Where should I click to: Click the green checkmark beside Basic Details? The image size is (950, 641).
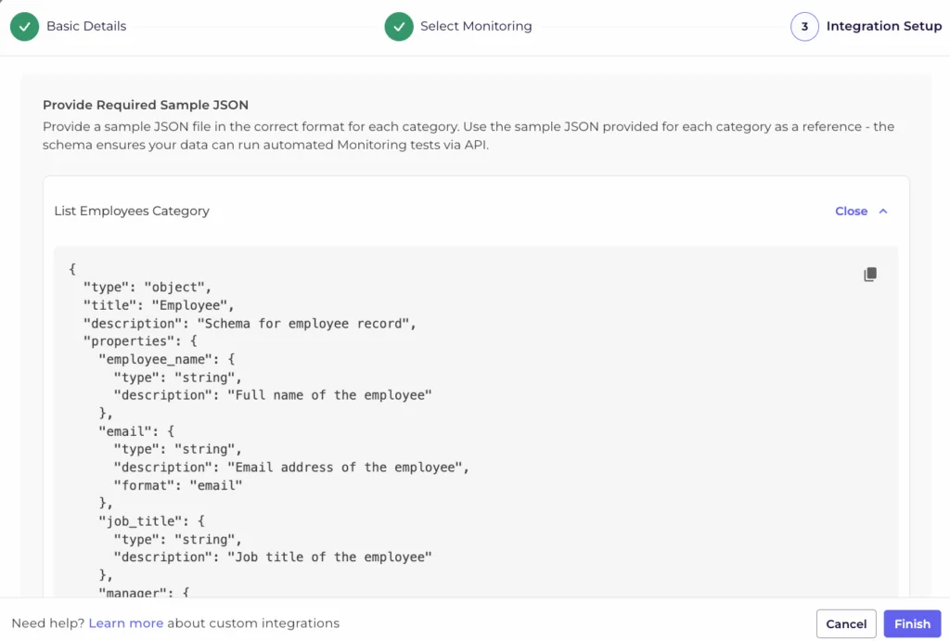(x=25, y=27)
